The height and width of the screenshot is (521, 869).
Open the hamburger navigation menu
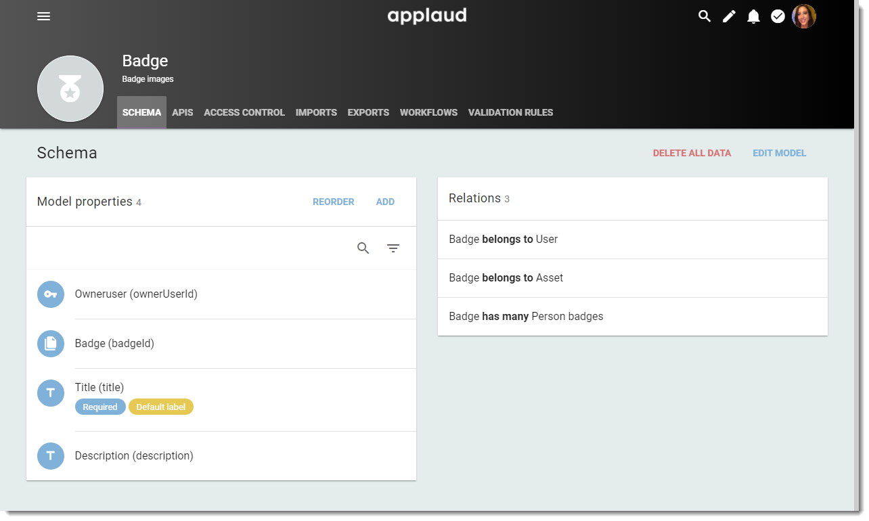[x=44, y=16]
